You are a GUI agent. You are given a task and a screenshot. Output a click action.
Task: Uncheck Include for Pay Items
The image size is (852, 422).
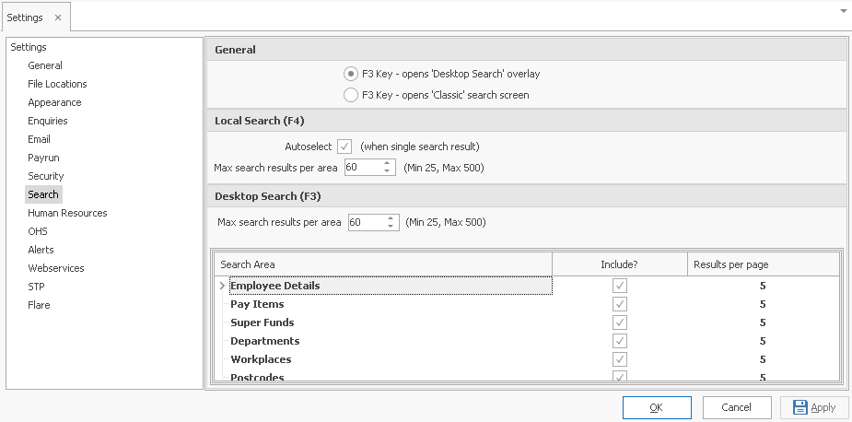620,304
